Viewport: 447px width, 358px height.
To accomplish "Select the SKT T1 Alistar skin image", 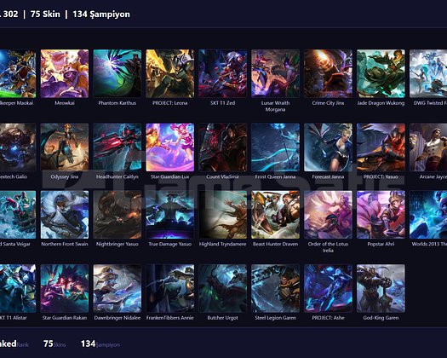I will point(18,288).
